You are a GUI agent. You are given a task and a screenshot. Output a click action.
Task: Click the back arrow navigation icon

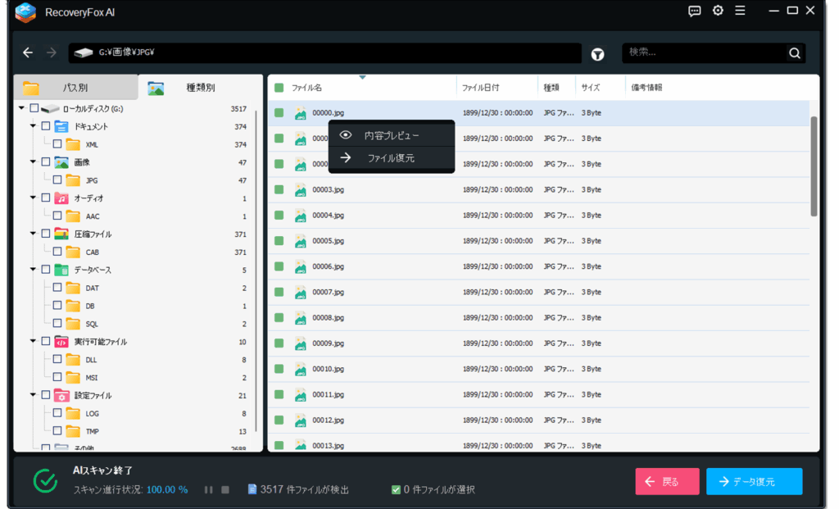pos(28,52)
